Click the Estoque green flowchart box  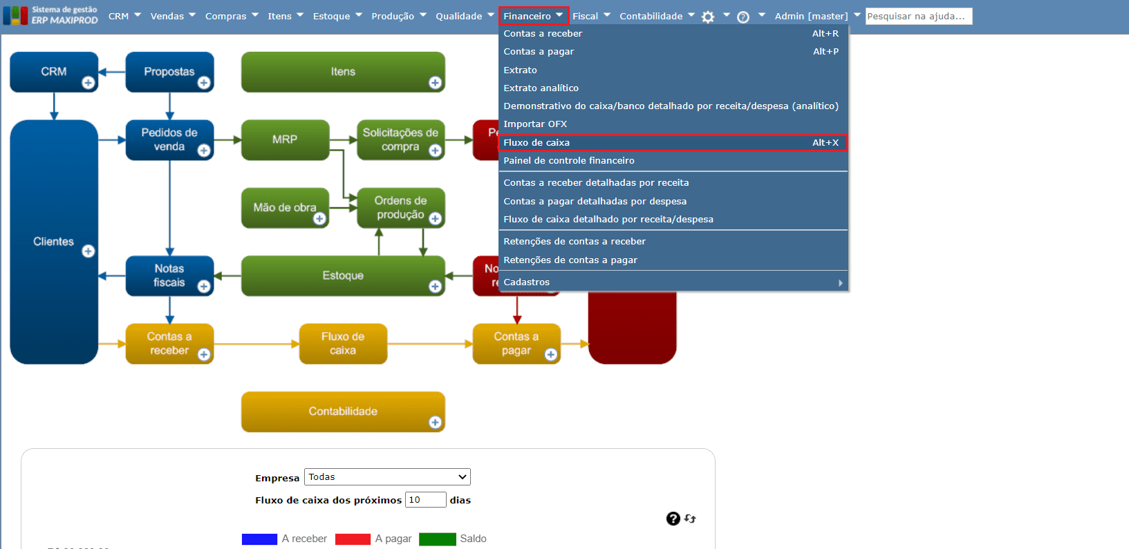pyautogui.click(x=343, y=276)
